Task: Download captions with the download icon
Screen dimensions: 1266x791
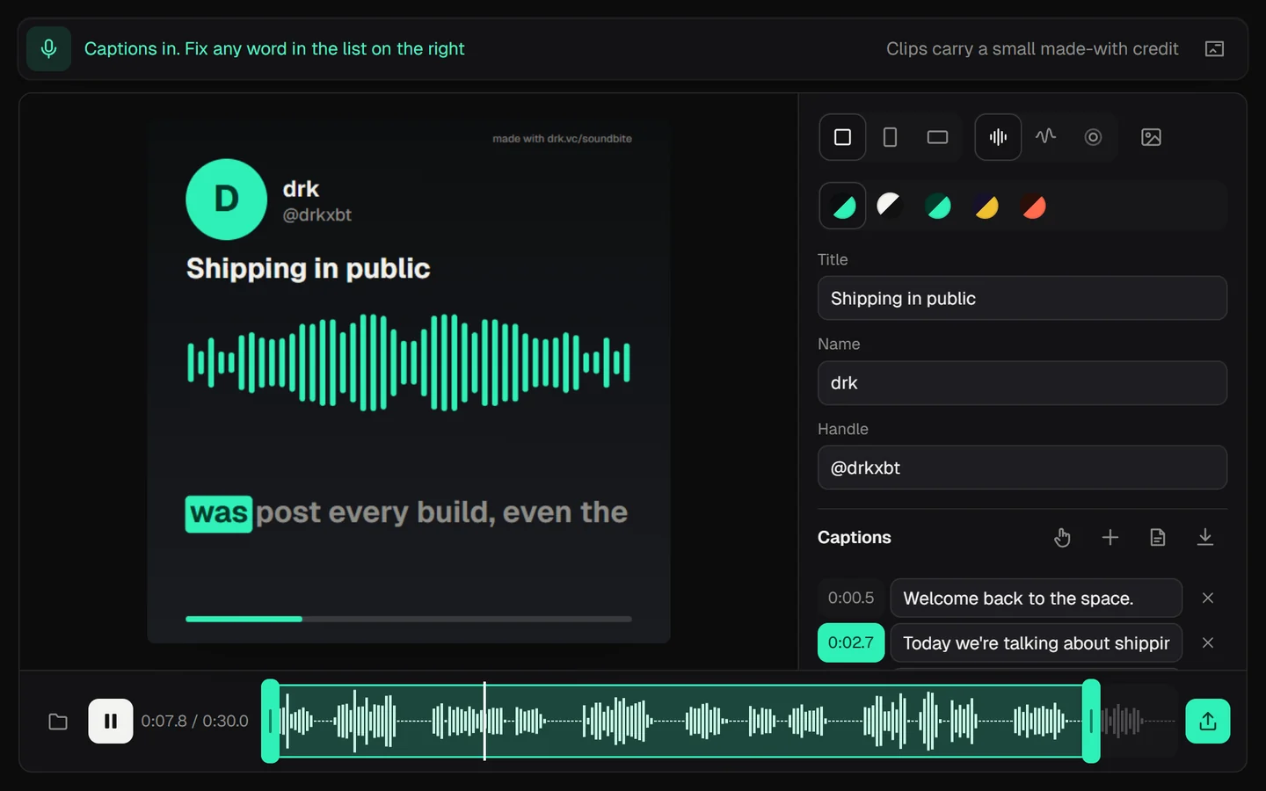Action: [x=1205, y=537]
